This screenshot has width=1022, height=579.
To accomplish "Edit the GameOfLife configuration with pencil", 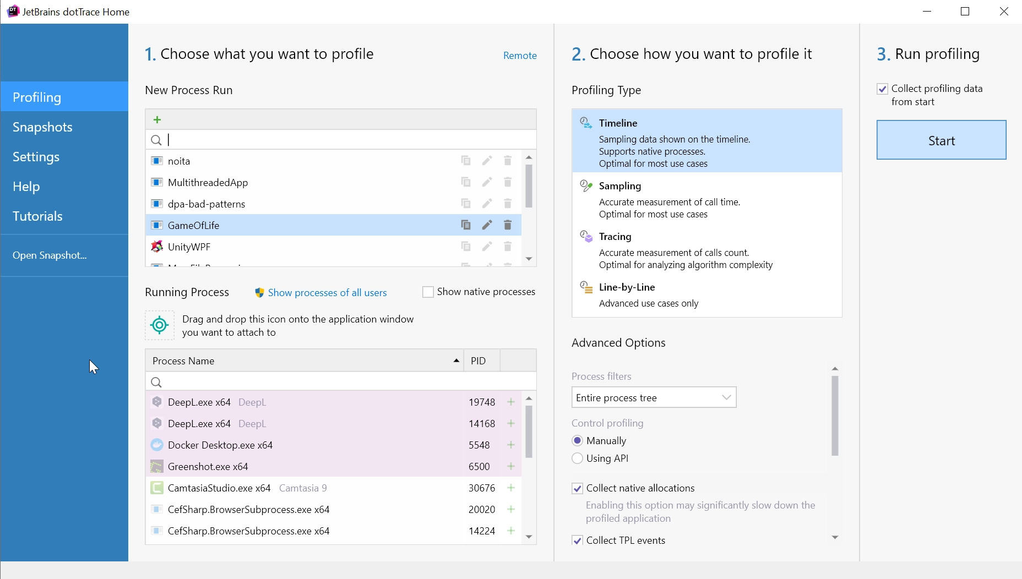I will (x=487, y=225).
